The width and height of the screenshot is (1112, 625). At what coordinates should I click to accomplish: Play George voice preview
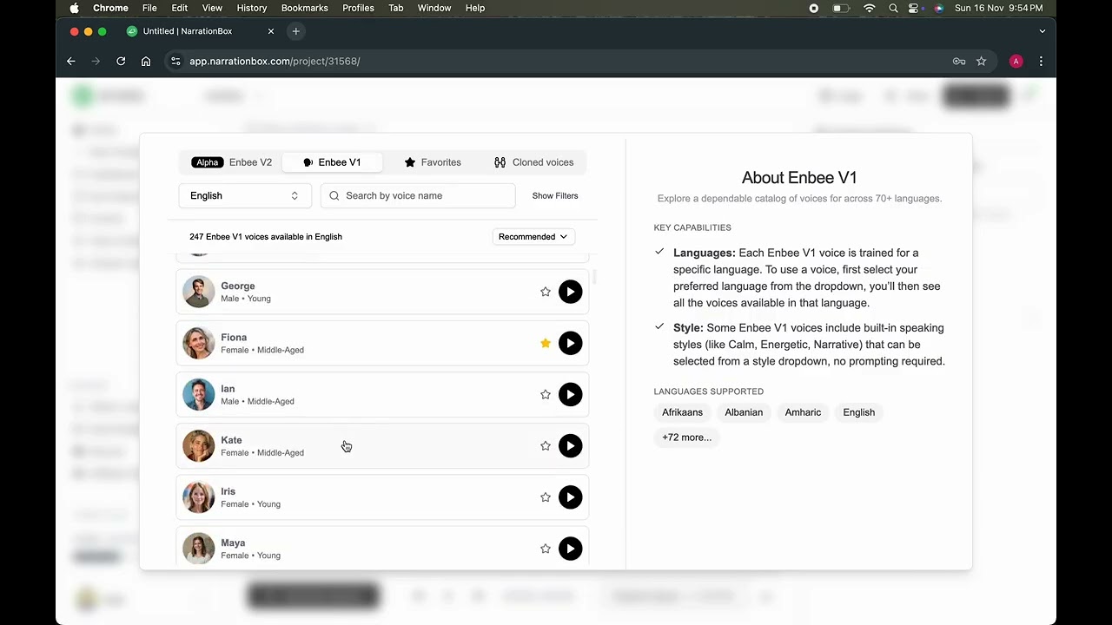[x=570, y=292]
